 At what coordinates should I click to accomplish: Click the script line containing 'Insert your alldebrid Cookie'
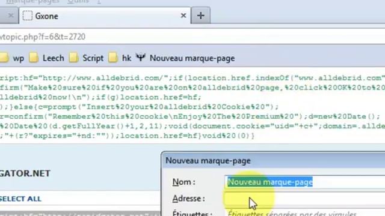(139, 107)
